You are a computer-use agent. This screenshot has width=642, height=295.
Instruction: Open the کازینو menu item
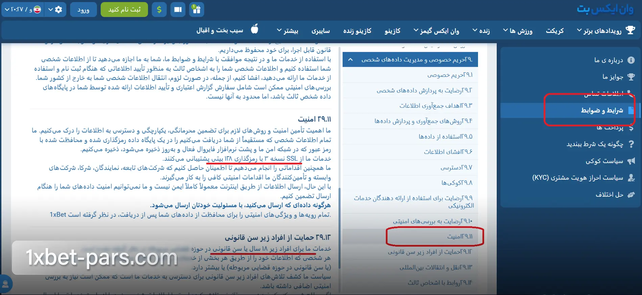393,31
